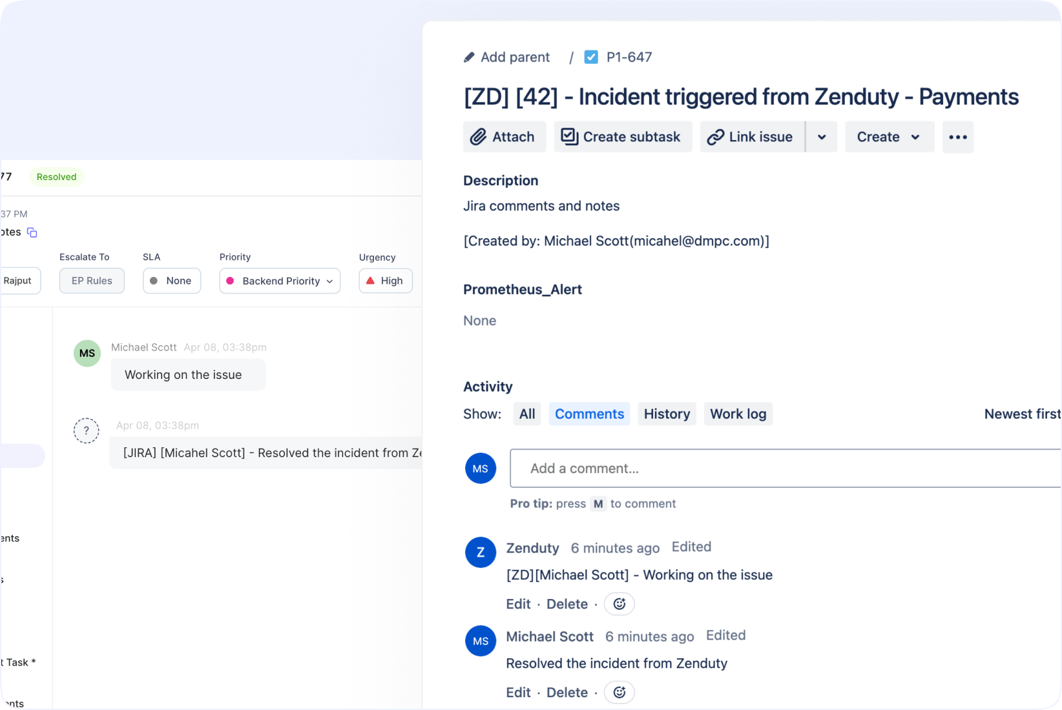The image size is (1062, 710).
Task: Click the blue task-type icon beside P1-647
Action: click(591, 57)
